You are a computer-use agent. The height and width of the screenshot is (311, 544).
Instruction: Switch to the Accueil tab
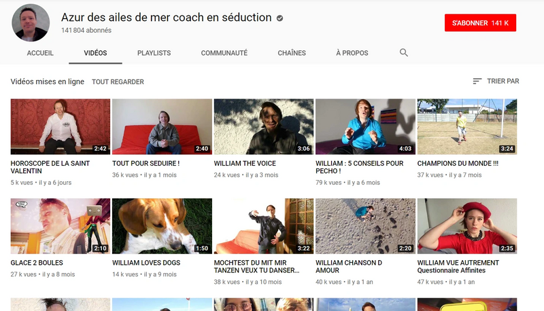tap(40, 53)
